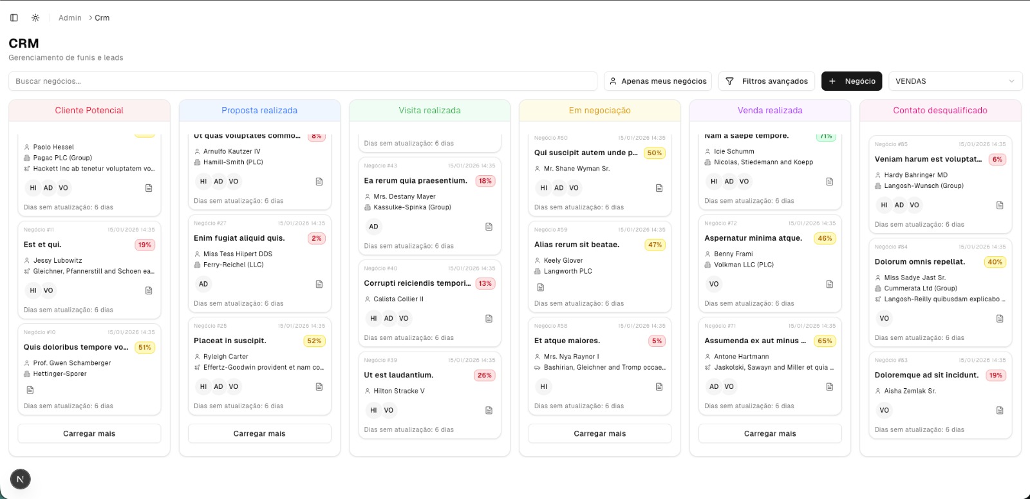This screenshot has width=1030, height=499.
Task: Switch theme with the sun icon
Action: pos(35,18)
